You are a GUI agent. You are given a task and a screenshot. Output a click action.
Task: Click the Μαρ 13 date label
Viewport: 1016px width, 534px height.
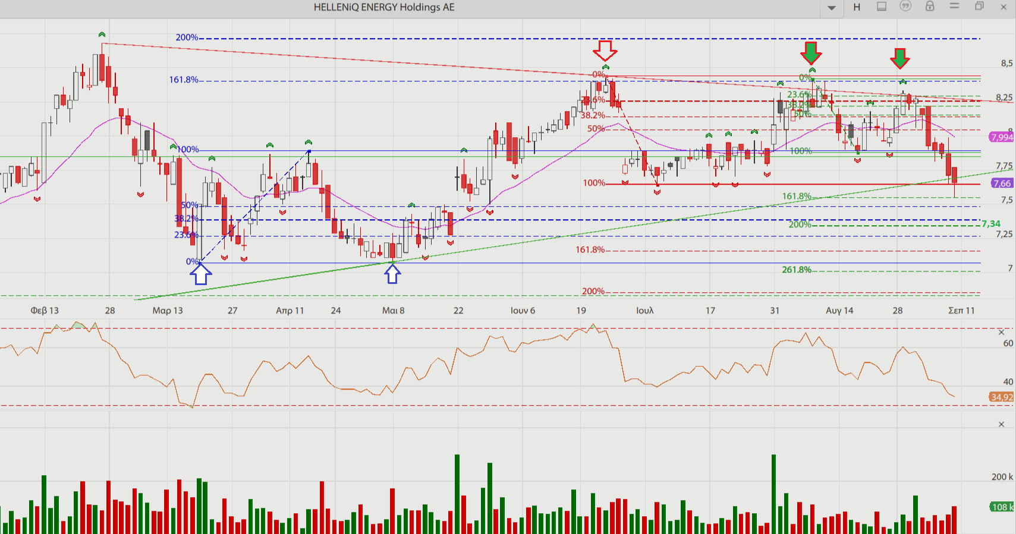pyautogui.click(x=168, y=311)
